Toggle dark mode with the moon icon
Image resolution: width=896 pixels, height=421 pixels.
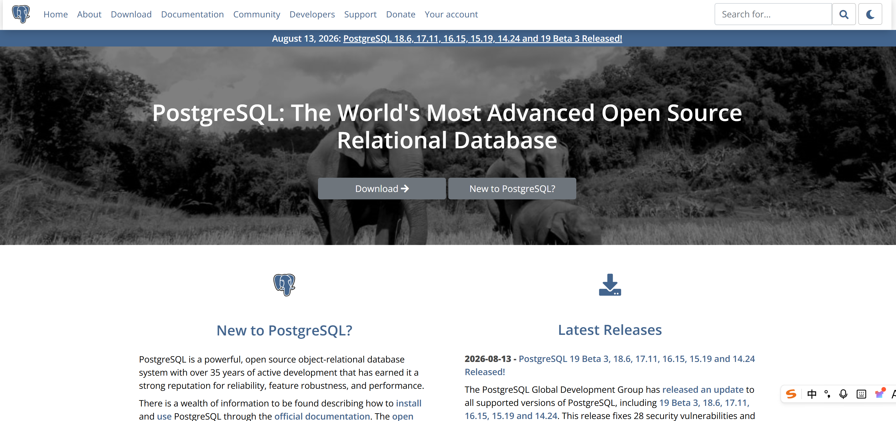[870, 14]
